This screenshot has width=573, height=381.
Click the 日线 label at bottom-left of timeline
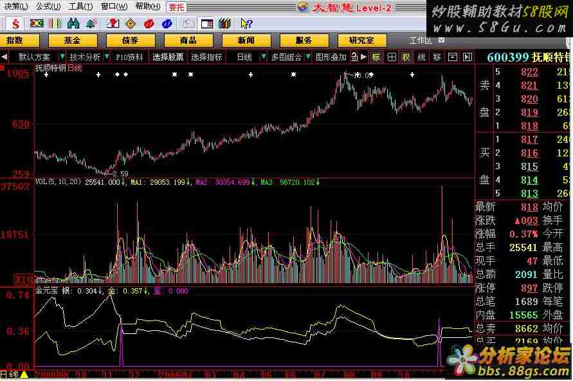9,375
